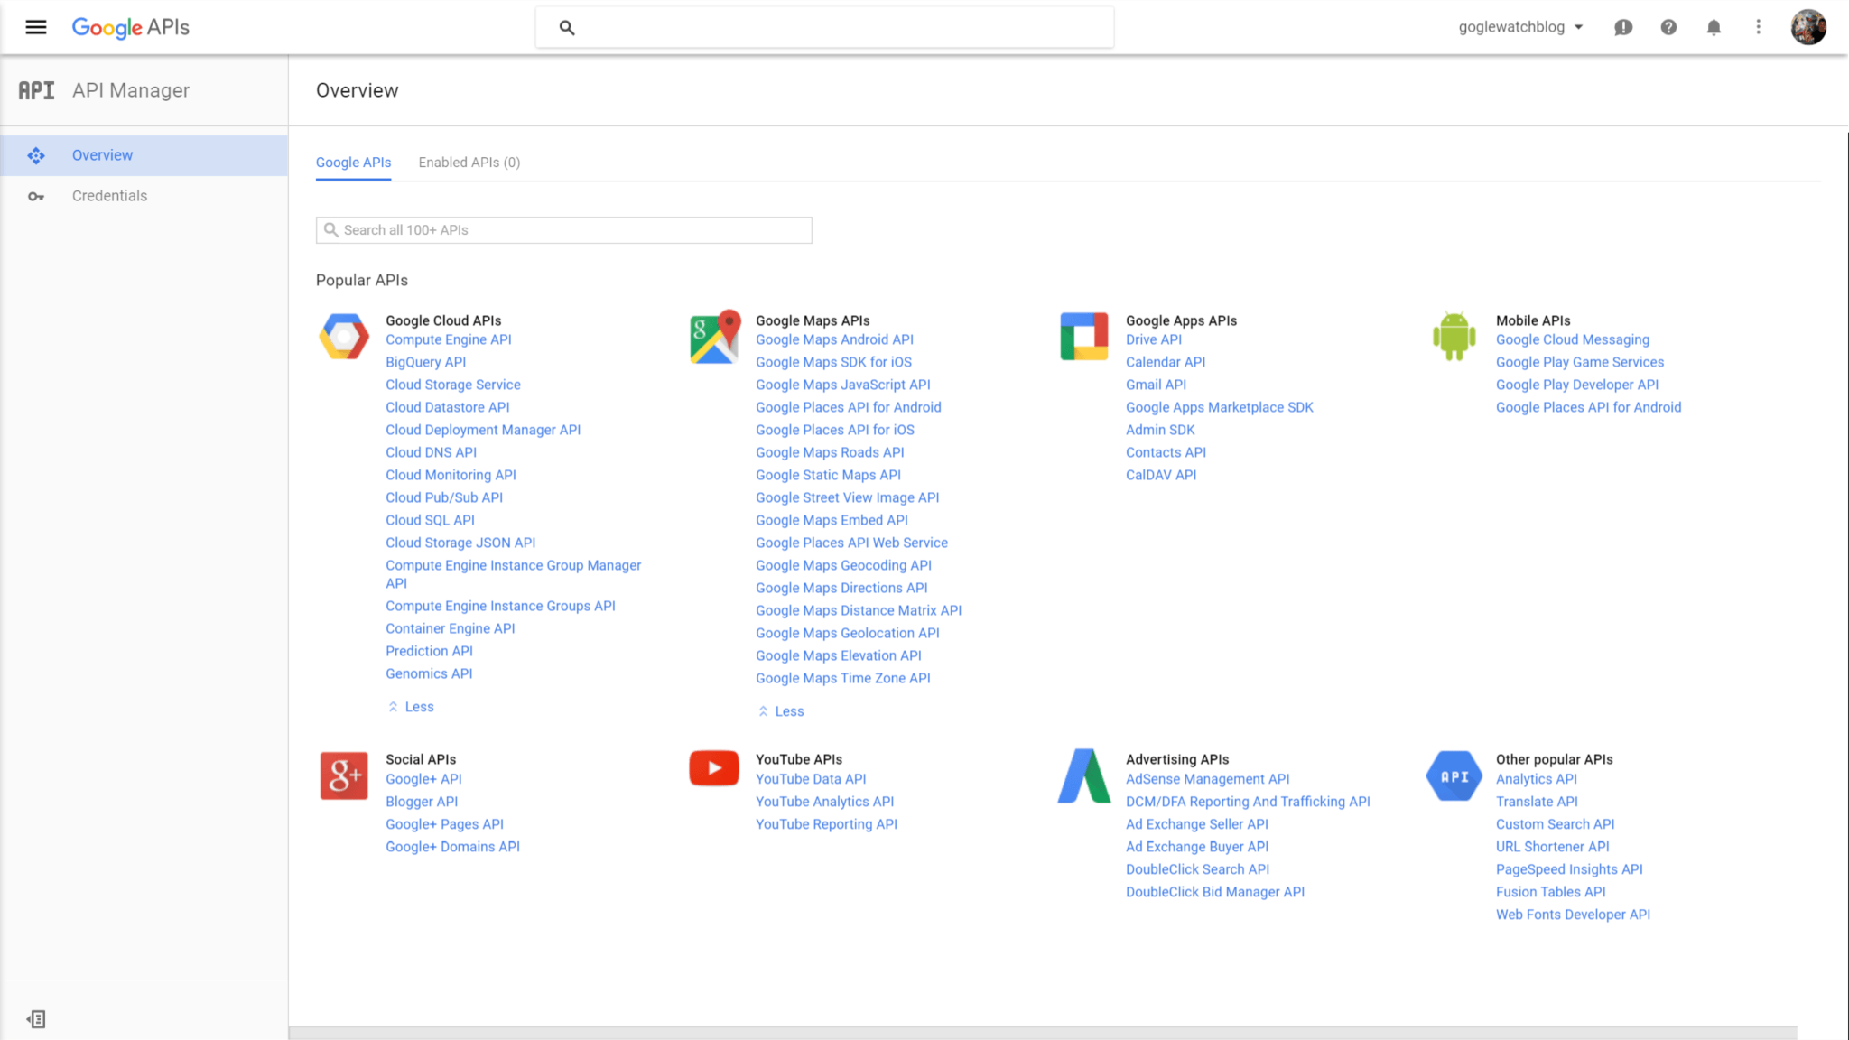
Task: Open the Compute Engine API link
Action: tap(448, 339)
